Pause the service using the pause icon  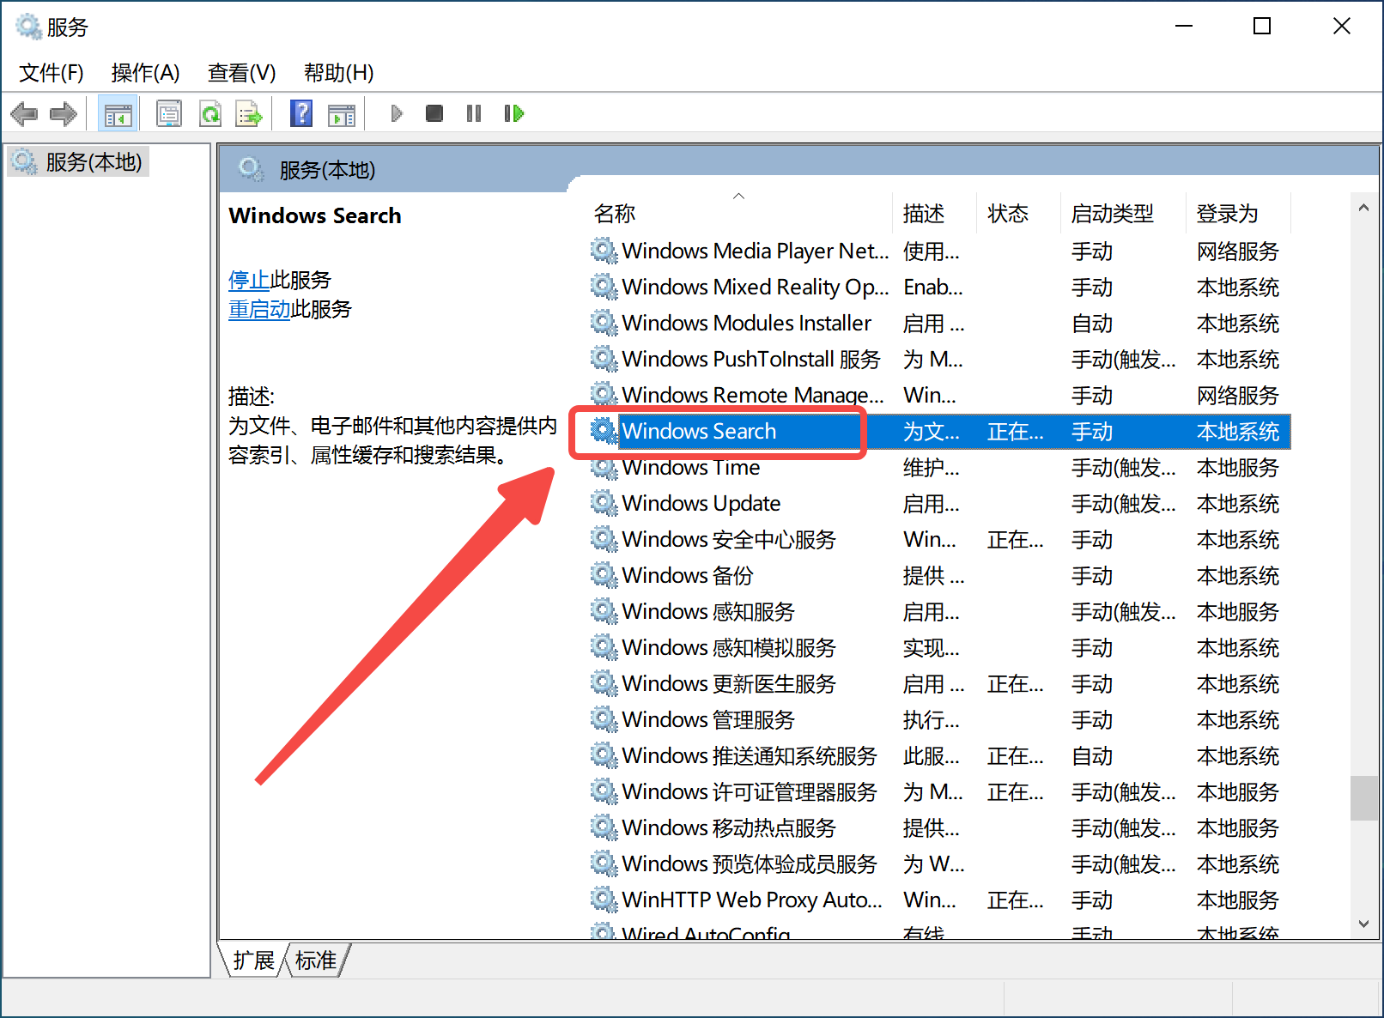point(473,112)
